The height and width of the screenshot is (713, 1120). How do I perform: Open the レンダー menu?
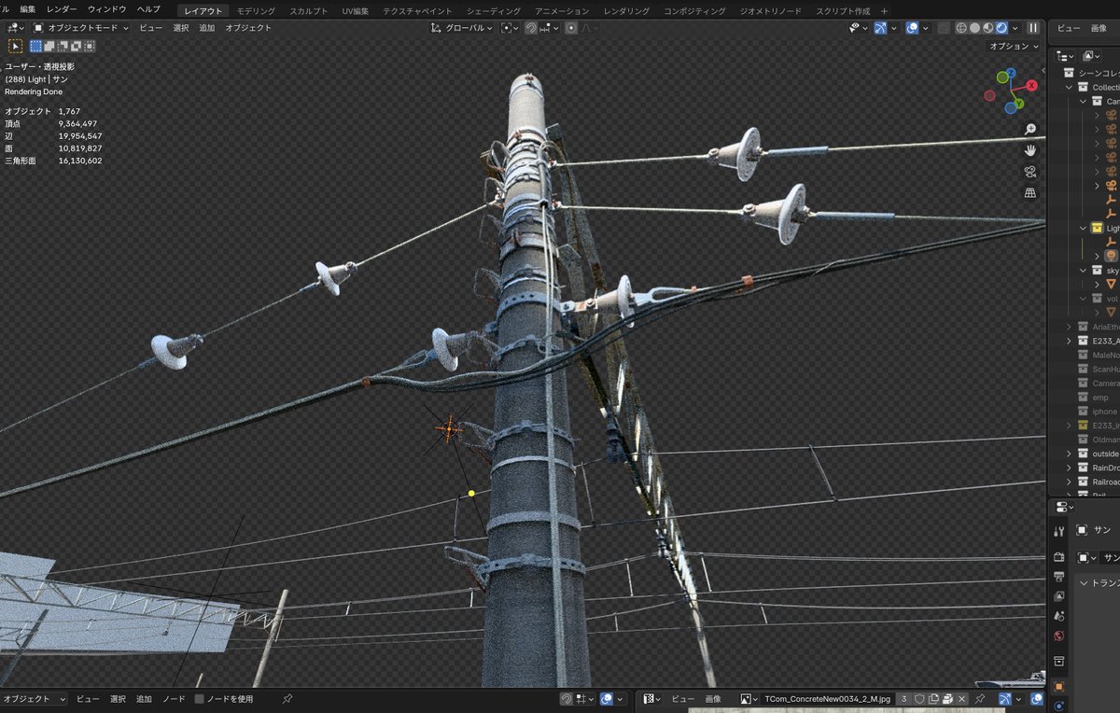(x=62, y=9)
